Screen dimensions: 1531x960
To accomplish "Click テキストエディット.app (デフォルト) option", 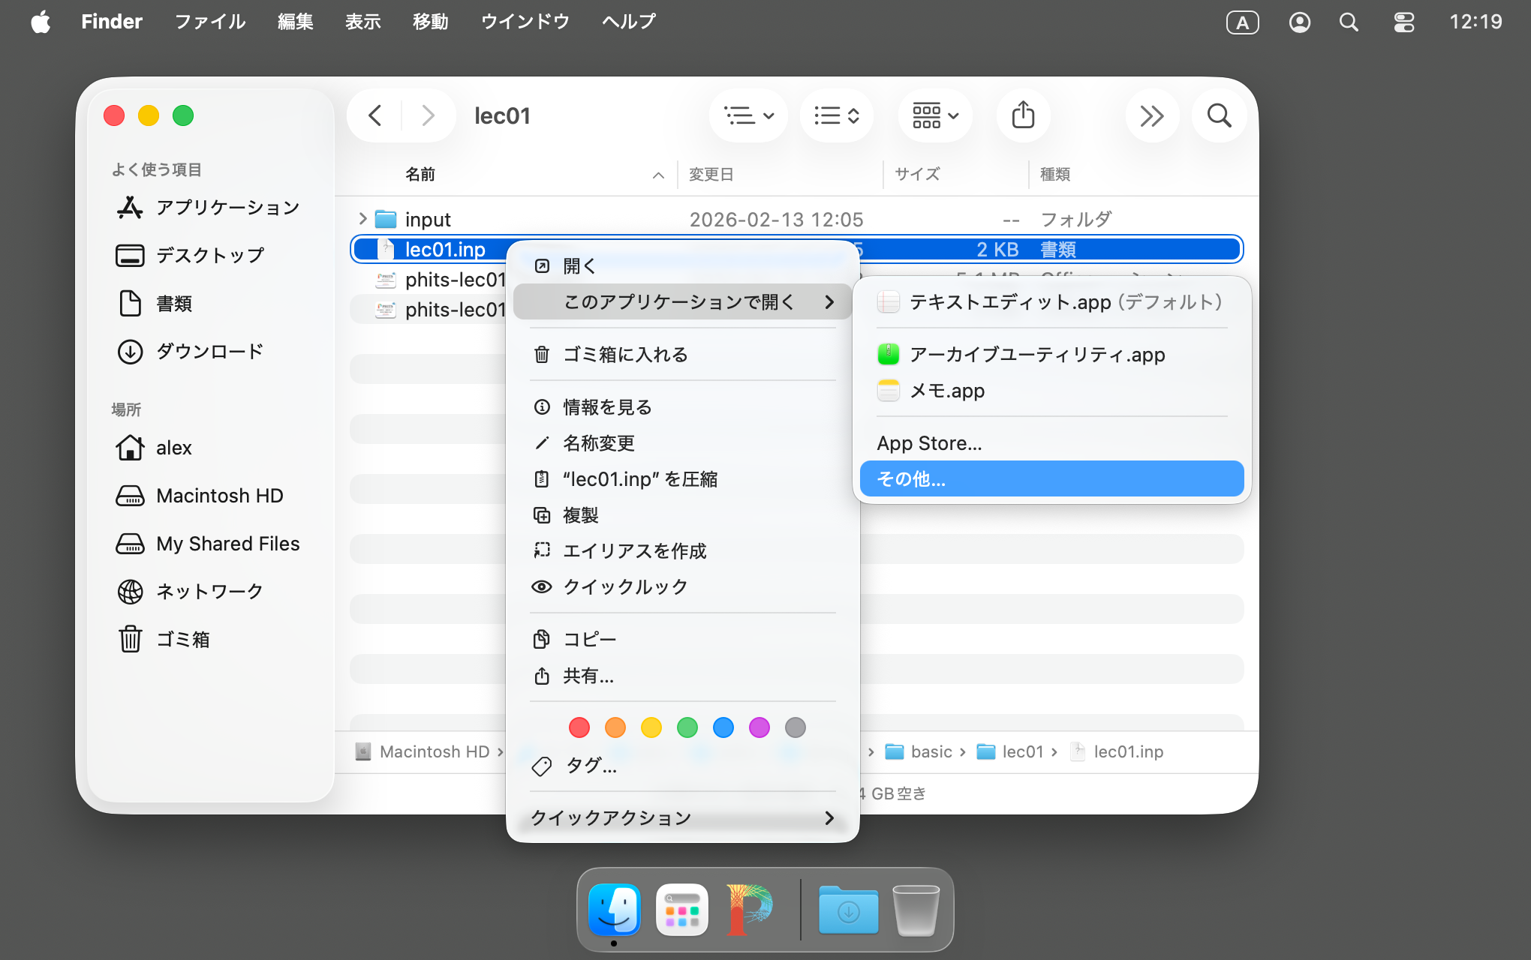I will [x=1051, y=302].
